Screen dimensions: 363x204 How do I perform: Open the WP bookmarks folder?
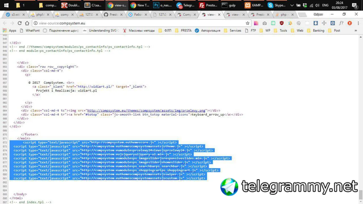point(265,31)
